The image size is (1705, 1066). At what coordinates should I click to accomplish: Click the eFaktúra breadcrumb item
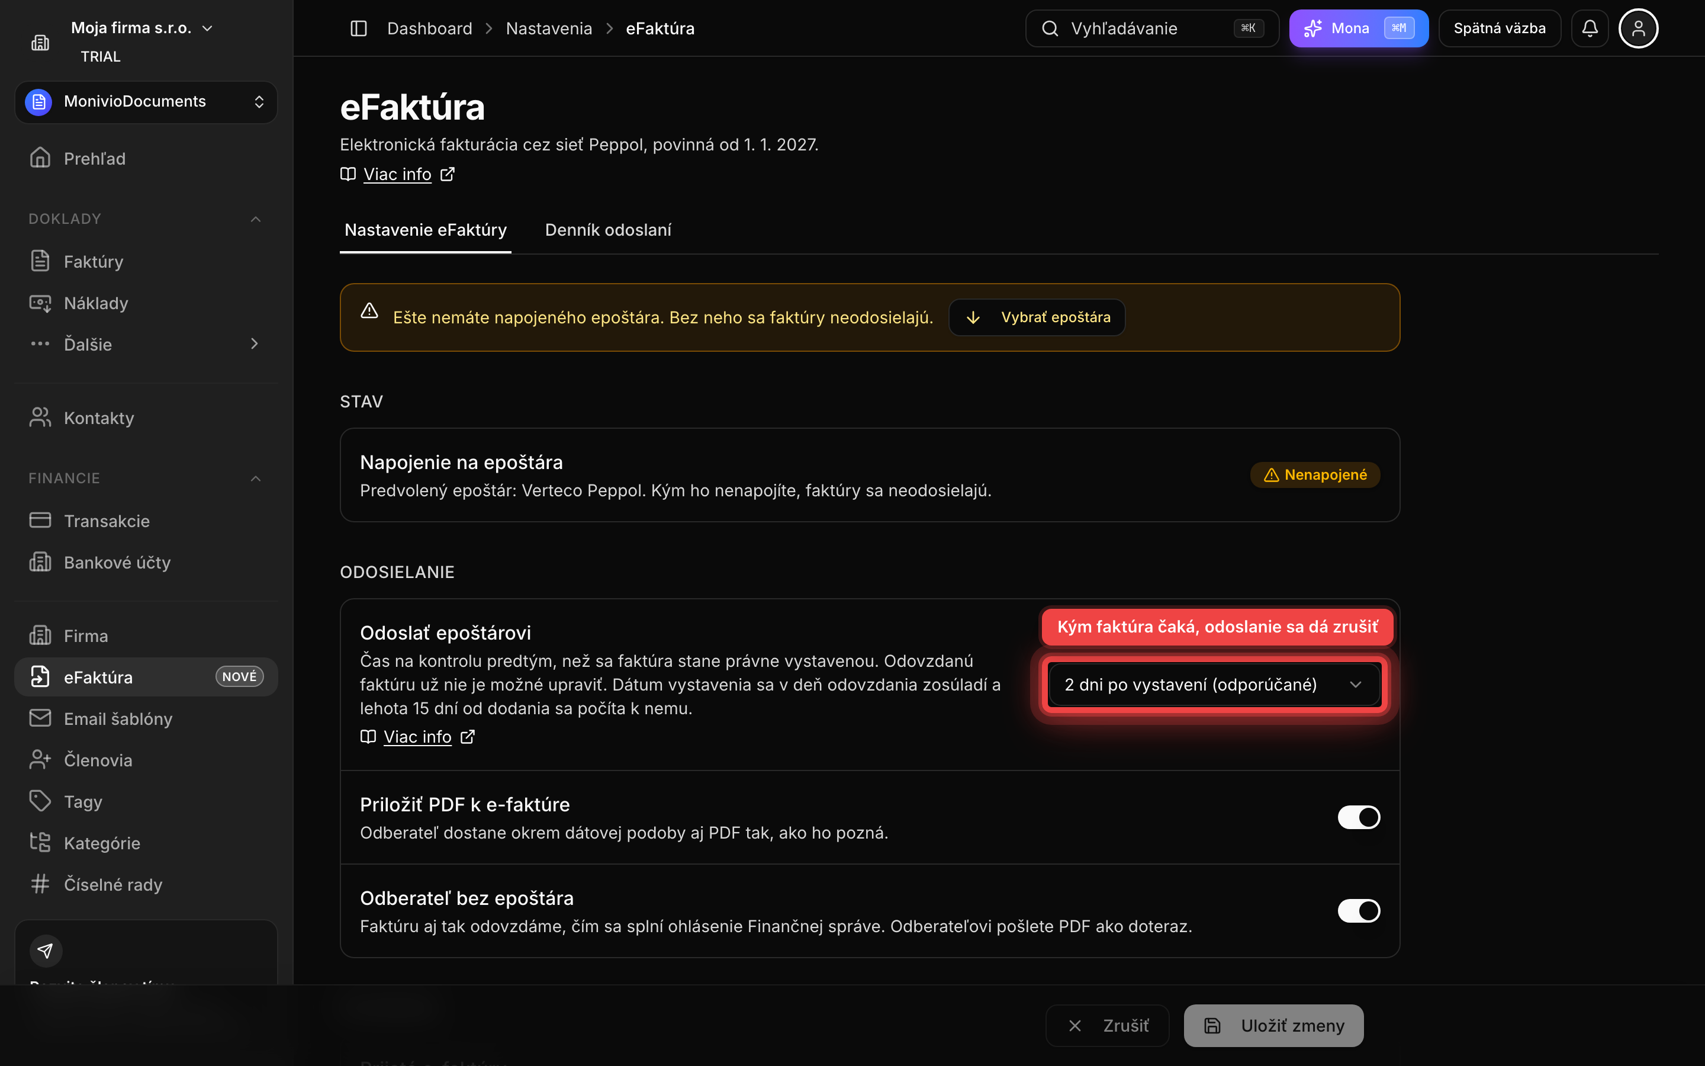(660, 28)
